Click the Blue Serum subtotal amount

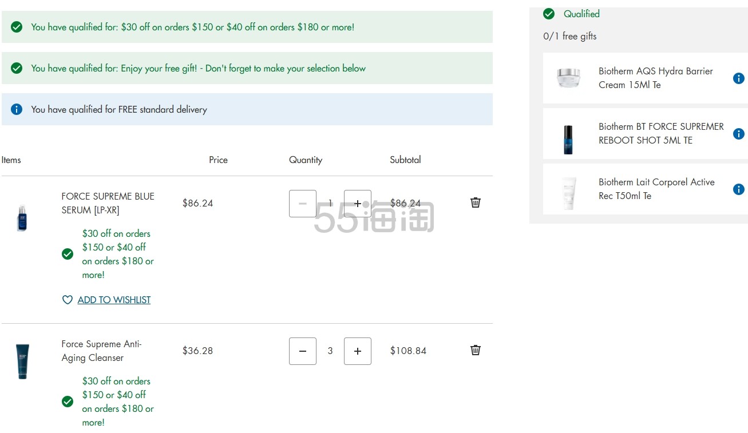tap(405, 203)
